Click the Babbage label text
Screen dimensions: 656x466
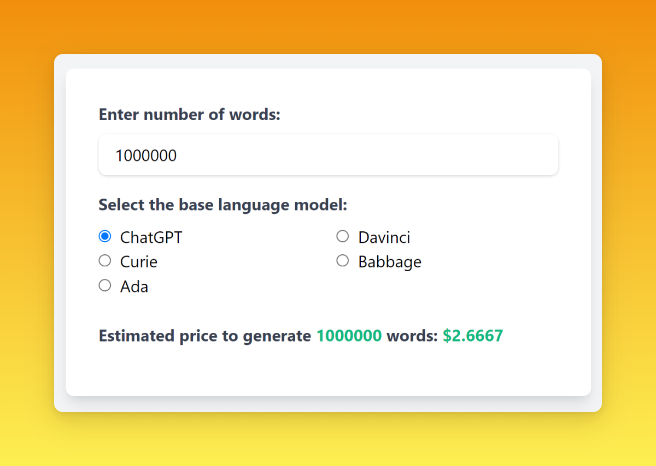coord(390,261)
